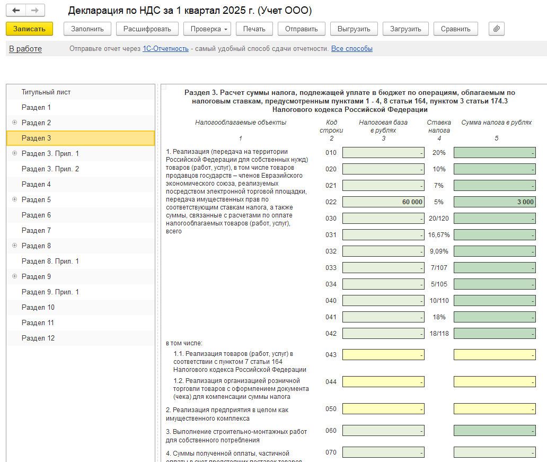Click the Заполнить button

click(x=87, y=29)
